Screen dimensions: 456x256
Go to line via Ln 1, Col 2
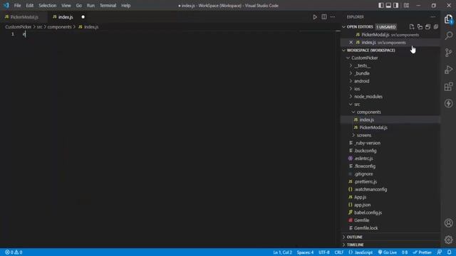pos(282,252)
